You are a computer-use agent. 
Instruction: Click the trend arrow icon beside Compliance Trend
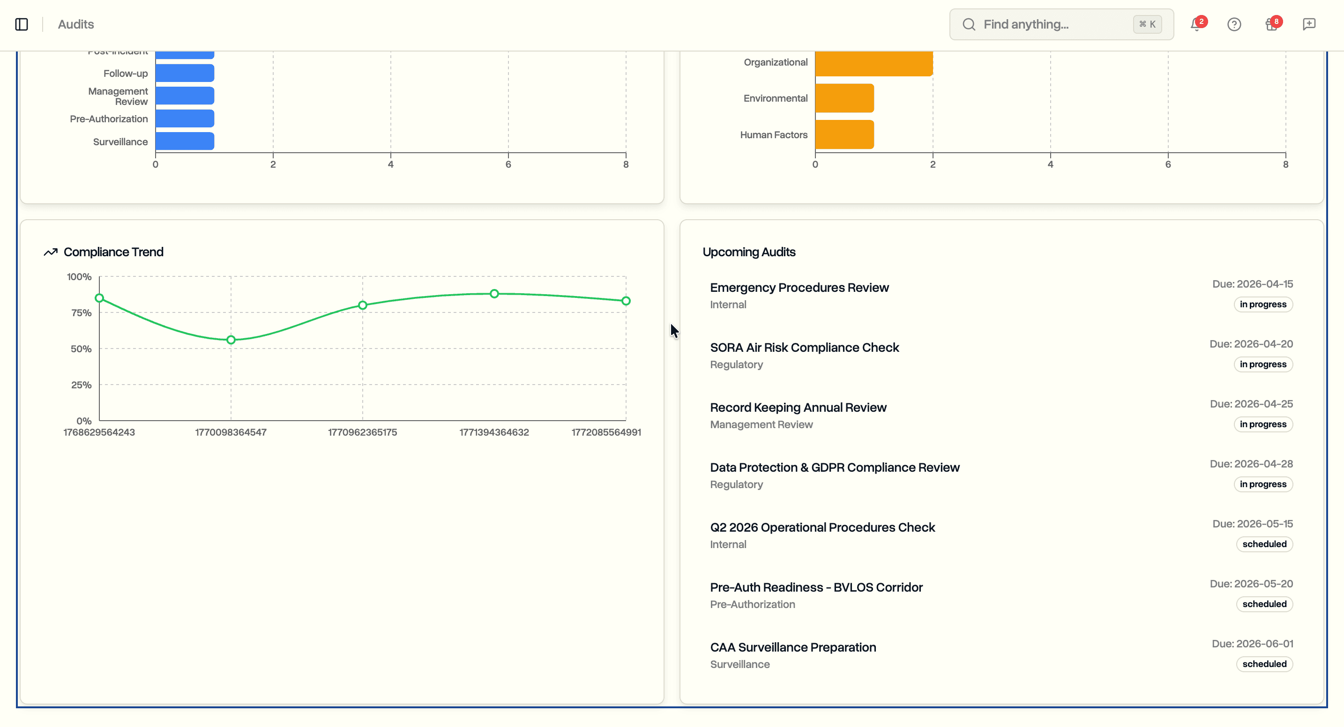coord(50,252)
